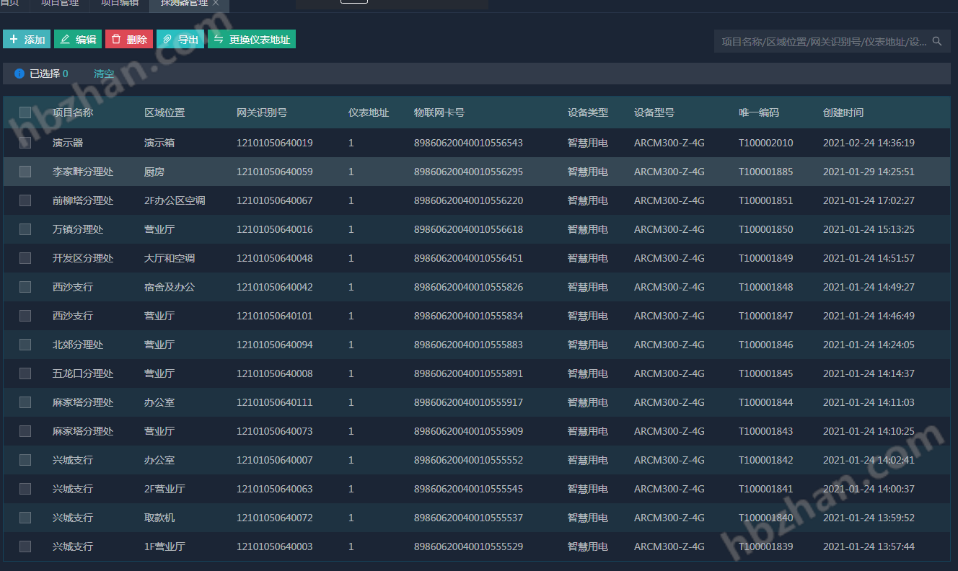
Task: Click the magnifier search icon
Action: click(937, 42)
